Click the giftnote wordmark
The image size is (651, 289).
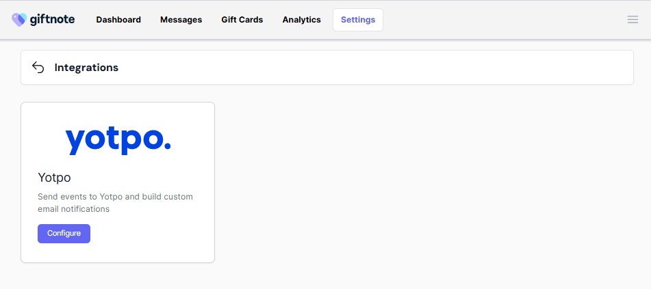pos(52,20)
